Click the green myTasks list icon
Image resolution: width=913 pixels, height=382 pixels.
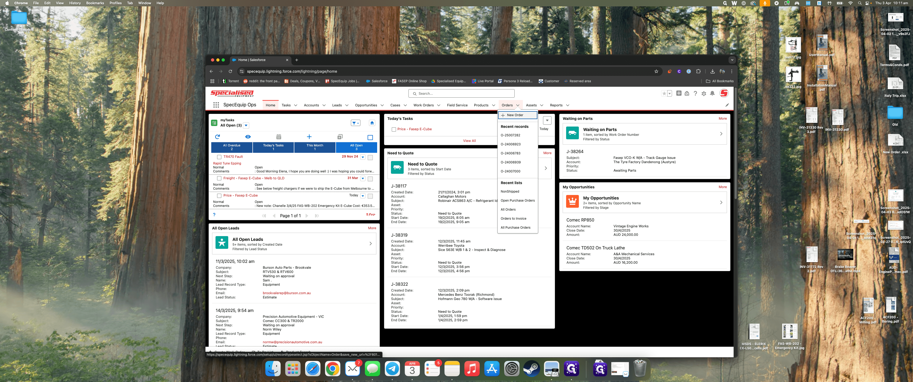pos(214,123)
